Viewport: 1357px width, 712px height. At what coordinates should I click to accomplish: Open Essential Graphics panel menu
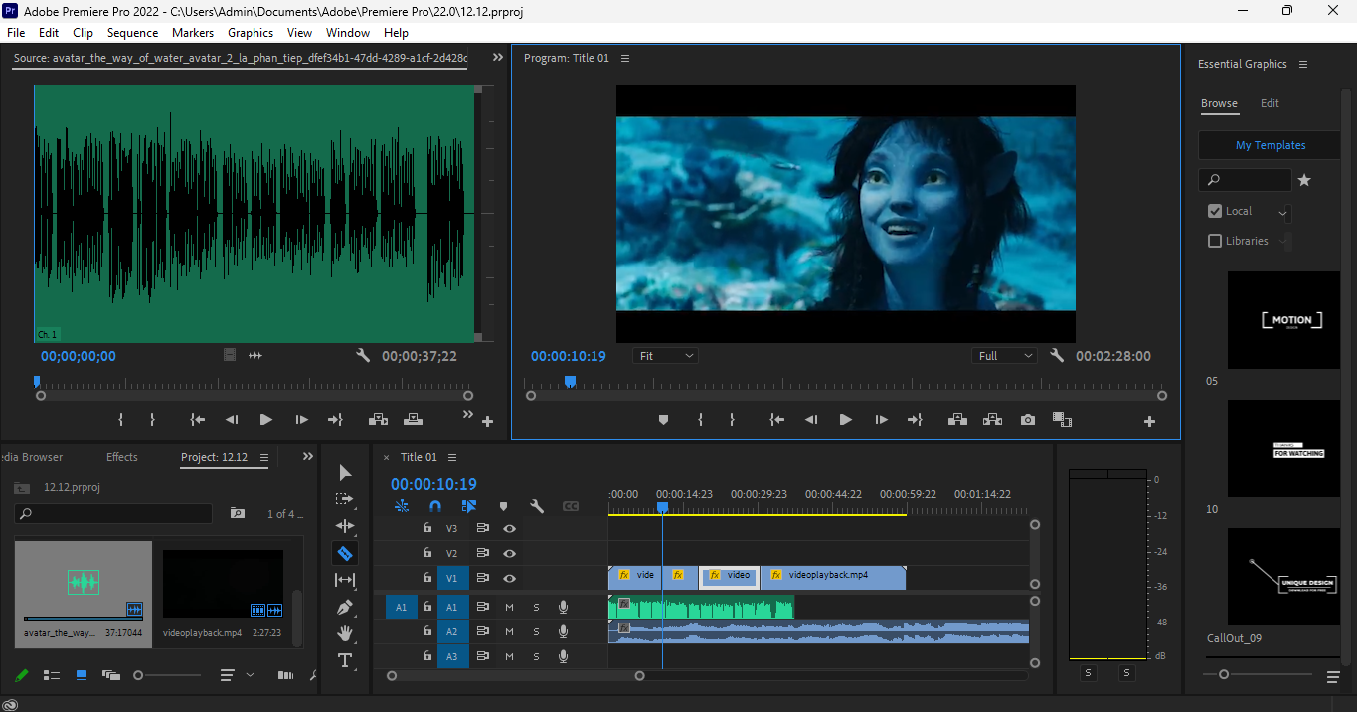click(x=1303, y=64)
